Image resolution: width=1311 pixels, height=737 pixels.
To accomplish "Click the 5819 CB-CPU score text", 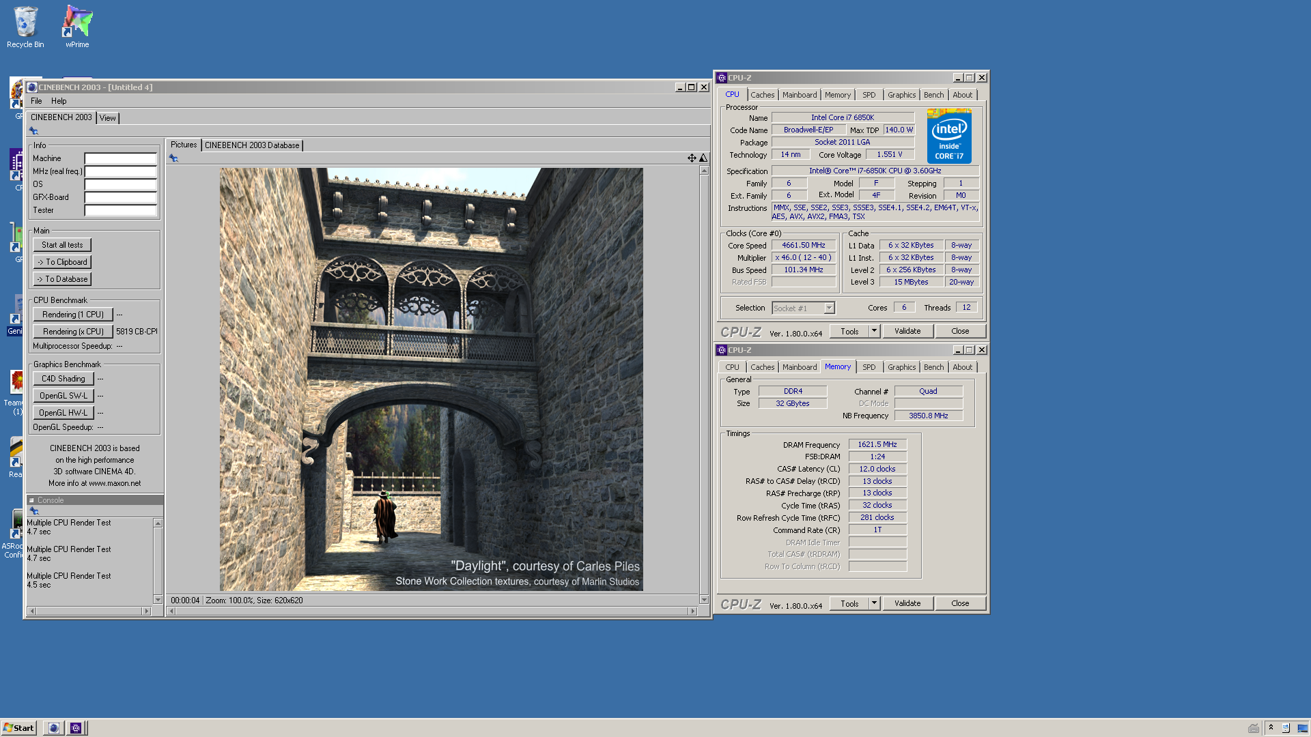I will coord(137,332).
